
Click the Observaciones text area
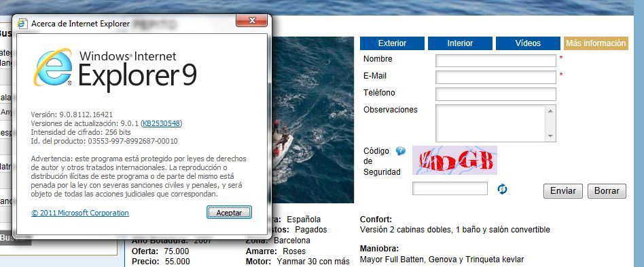491,123
